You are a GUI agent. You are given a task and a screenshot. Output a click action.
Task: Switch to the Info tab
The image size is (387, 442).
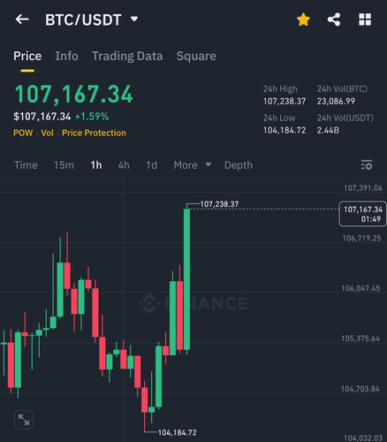(67, 56)
